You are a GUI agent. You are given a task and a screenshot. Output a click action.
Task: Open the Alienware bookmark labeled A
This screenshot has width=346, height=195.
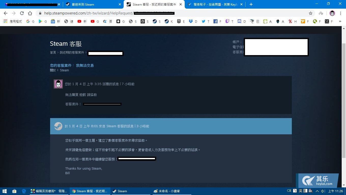tap(280, 22)
